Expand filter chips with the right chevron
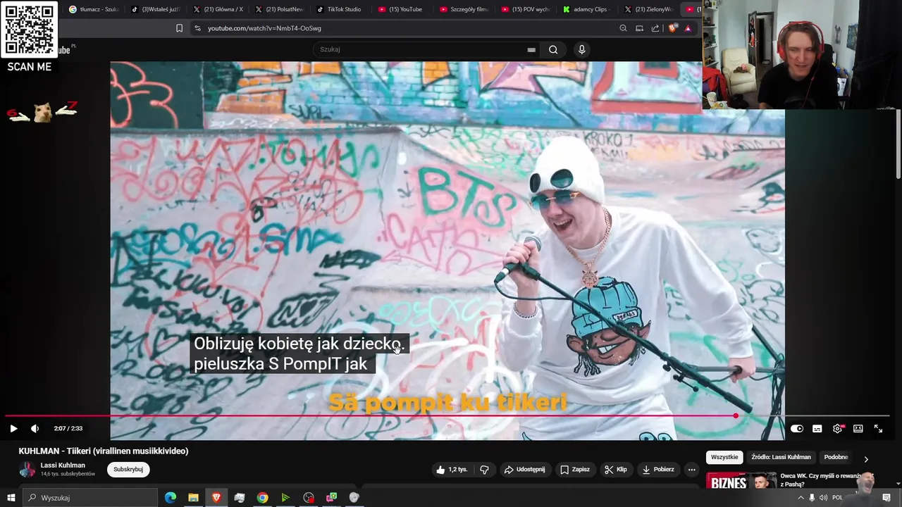The image size is (902, 507). tap(866, 459)
